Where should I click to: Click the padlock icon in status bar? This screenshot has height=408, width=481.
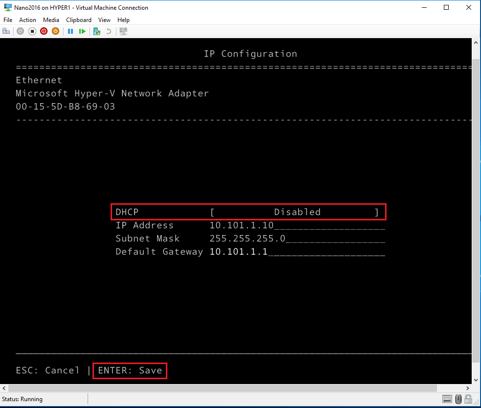tap(468, 399)
